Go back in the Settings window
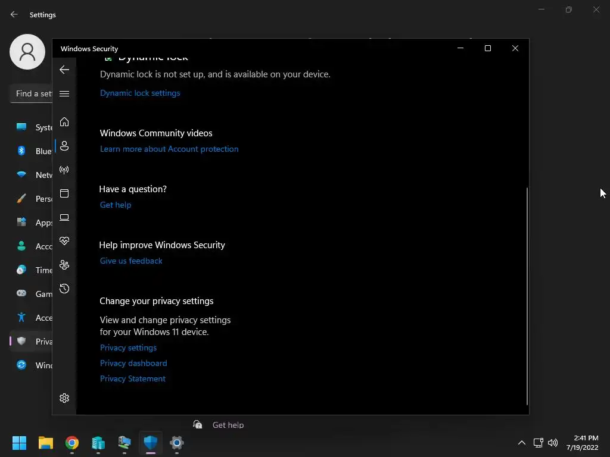 click(14, 14)
